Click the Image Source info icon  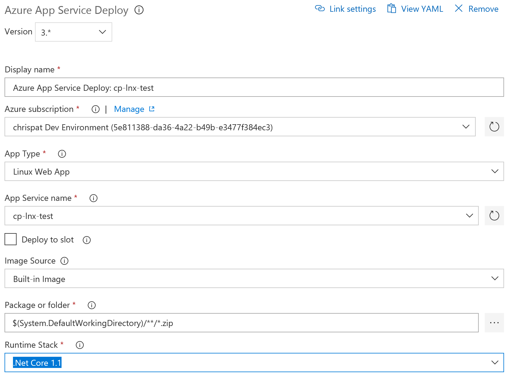click(65, 261)
